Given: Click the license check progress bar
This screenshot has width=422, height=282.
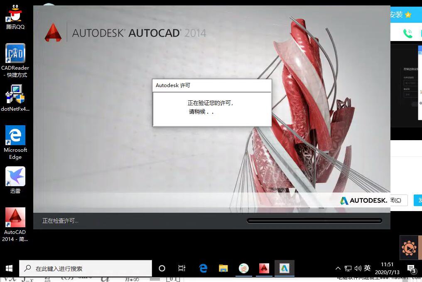Looking at the screenshot, I should [314, 221].
